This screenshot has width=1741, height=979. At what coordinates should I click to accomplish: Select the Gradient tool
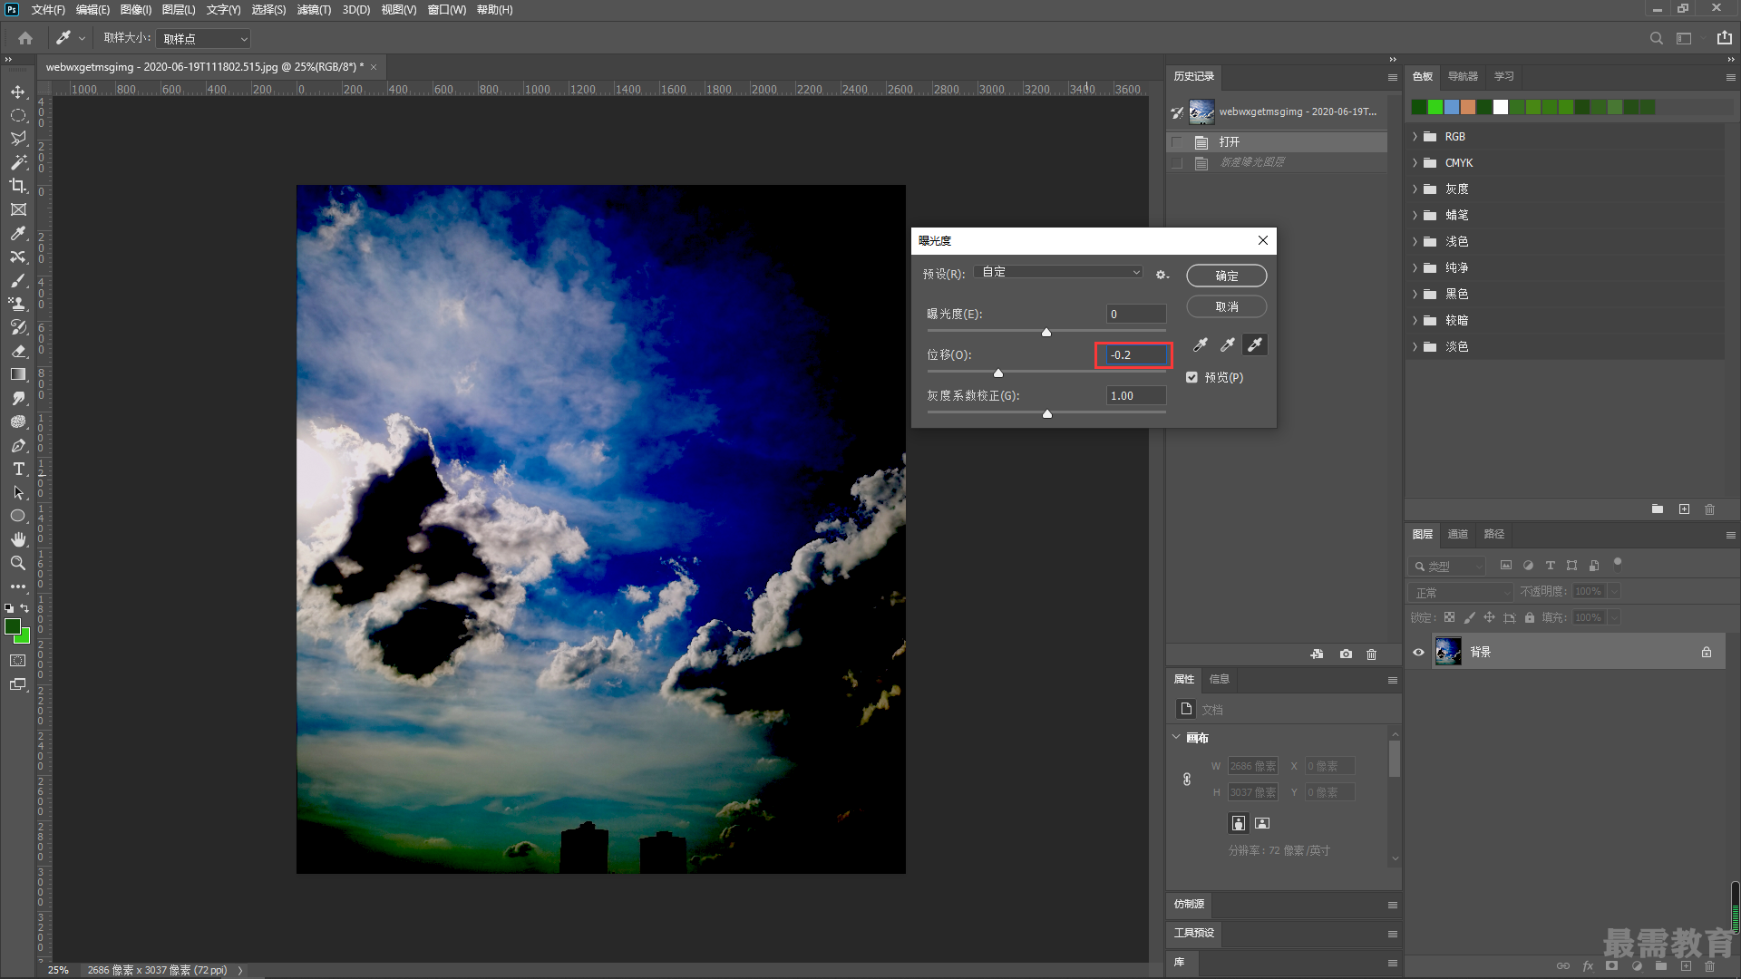tap(18, 374)
